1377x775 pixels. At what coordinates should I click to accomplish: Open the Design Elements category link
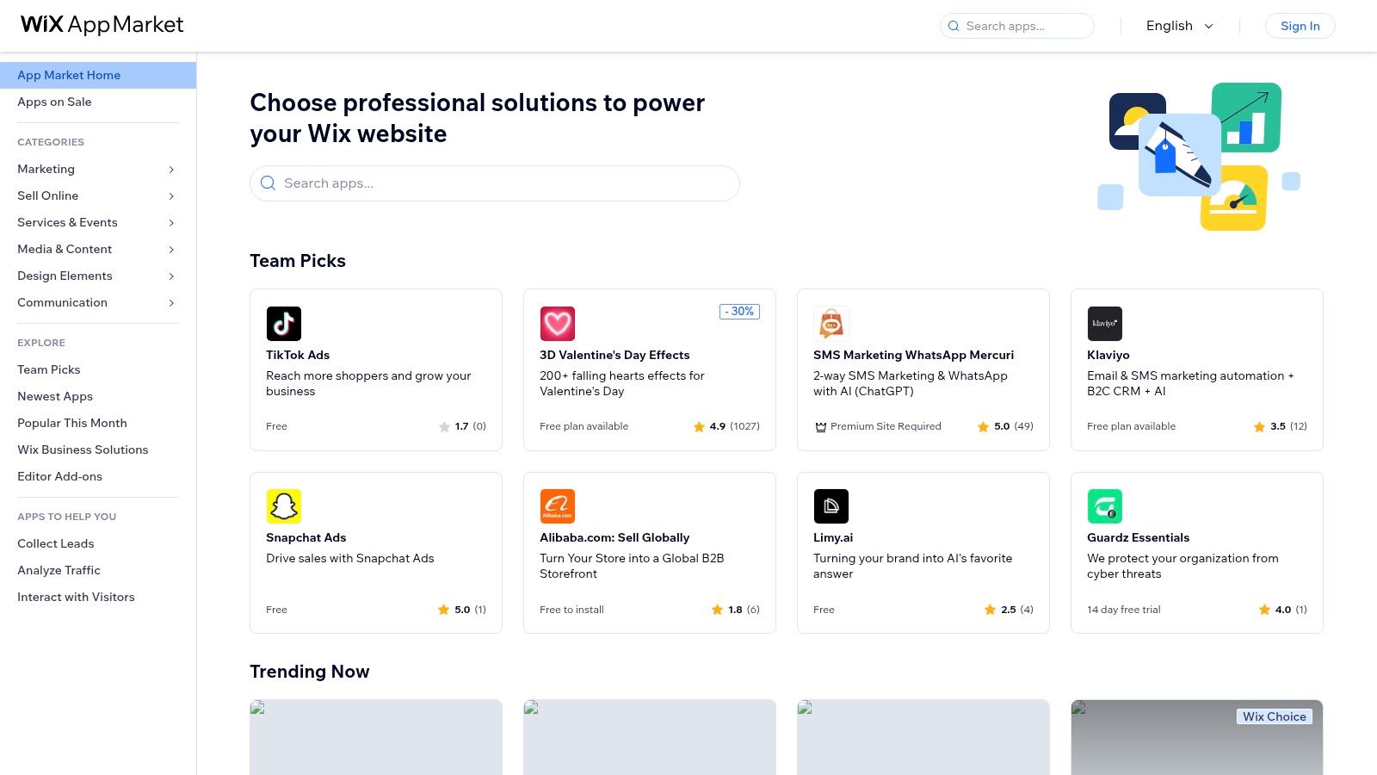point(65,276)
